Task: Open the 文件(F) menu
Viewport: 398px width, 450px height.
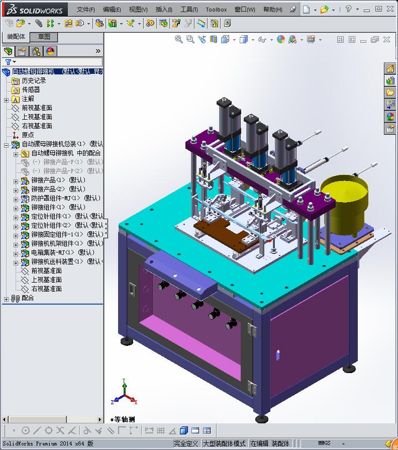Action: tap(85, 10)
